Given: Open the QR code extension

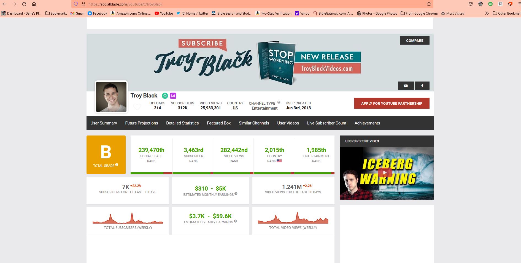Looking at the screenshot, I should pos(500,4).
